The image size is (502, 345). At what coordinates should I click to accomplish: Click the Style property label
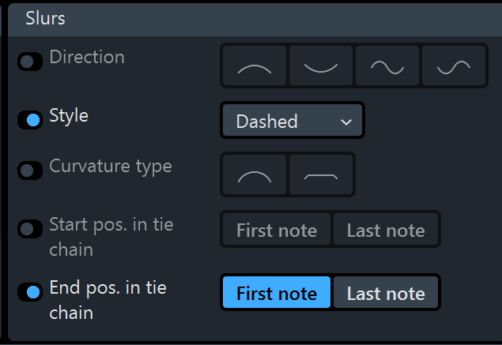(69, 116)
